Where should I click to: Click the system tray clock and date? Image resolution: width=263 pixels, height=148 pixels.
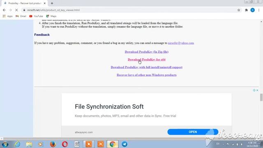252,144
